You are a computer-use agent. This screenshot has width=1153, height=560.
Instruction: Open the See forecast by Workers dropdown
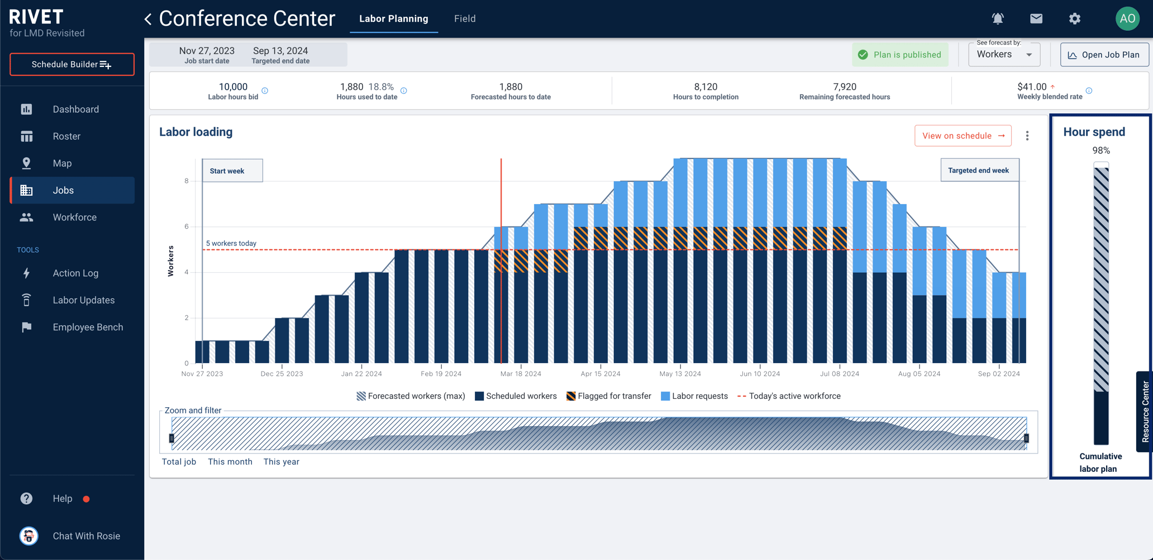(1004, 55)
